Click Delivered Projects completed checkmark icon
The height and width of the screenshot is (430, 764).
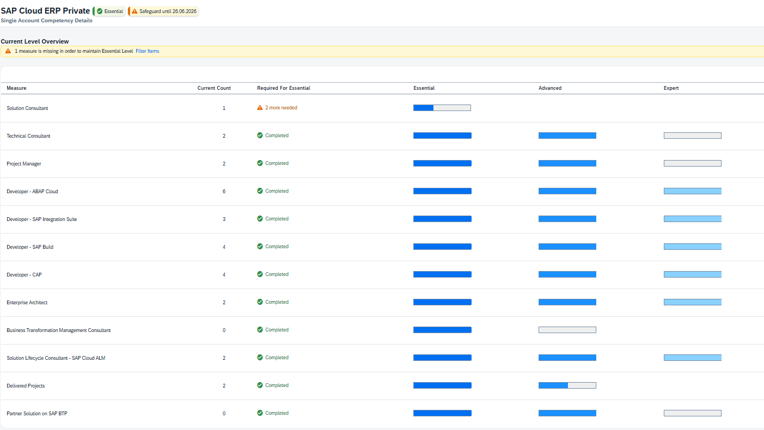tap(260, 385)
